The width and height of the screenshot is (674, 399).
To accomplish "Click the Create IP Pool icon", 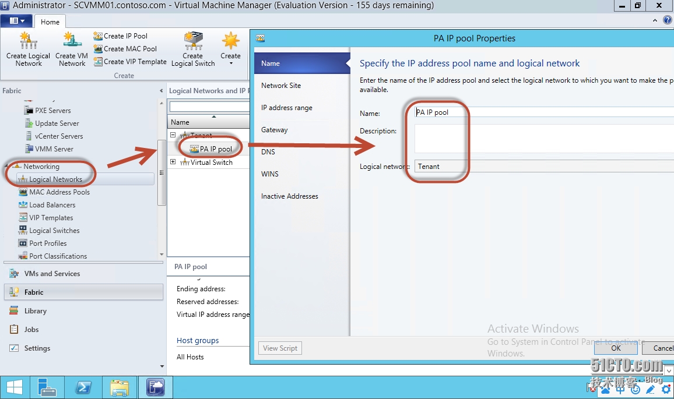I will (x=98, y=36).
